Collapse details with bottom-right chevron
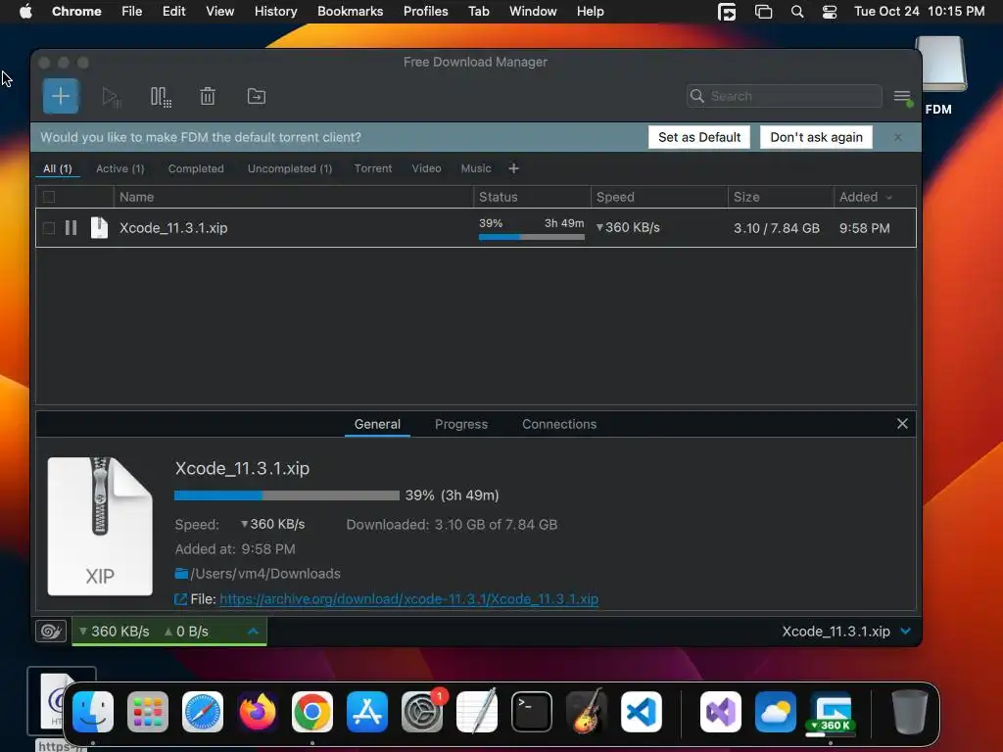Viewport: 1003px width, 752px height. tap(906, 632)
